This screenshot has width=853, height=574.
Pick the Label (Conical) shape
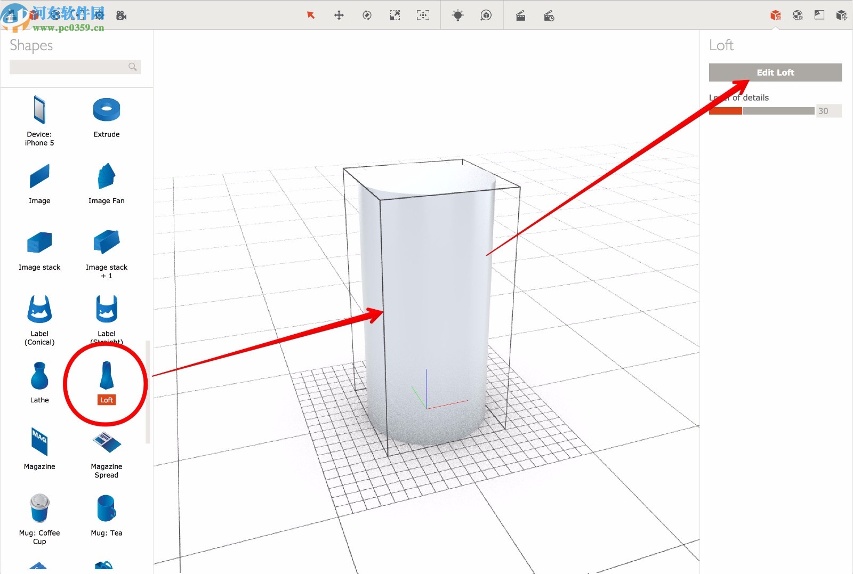39,309
